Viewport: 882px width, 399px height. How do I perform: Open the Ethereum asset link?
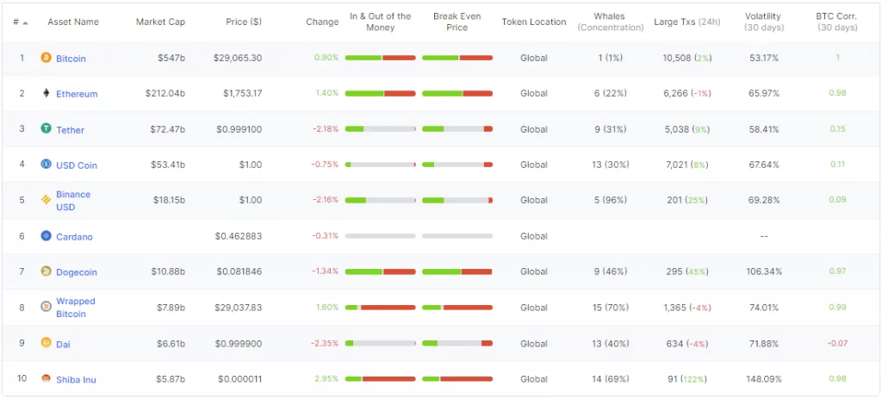click(x=77, y=94)
